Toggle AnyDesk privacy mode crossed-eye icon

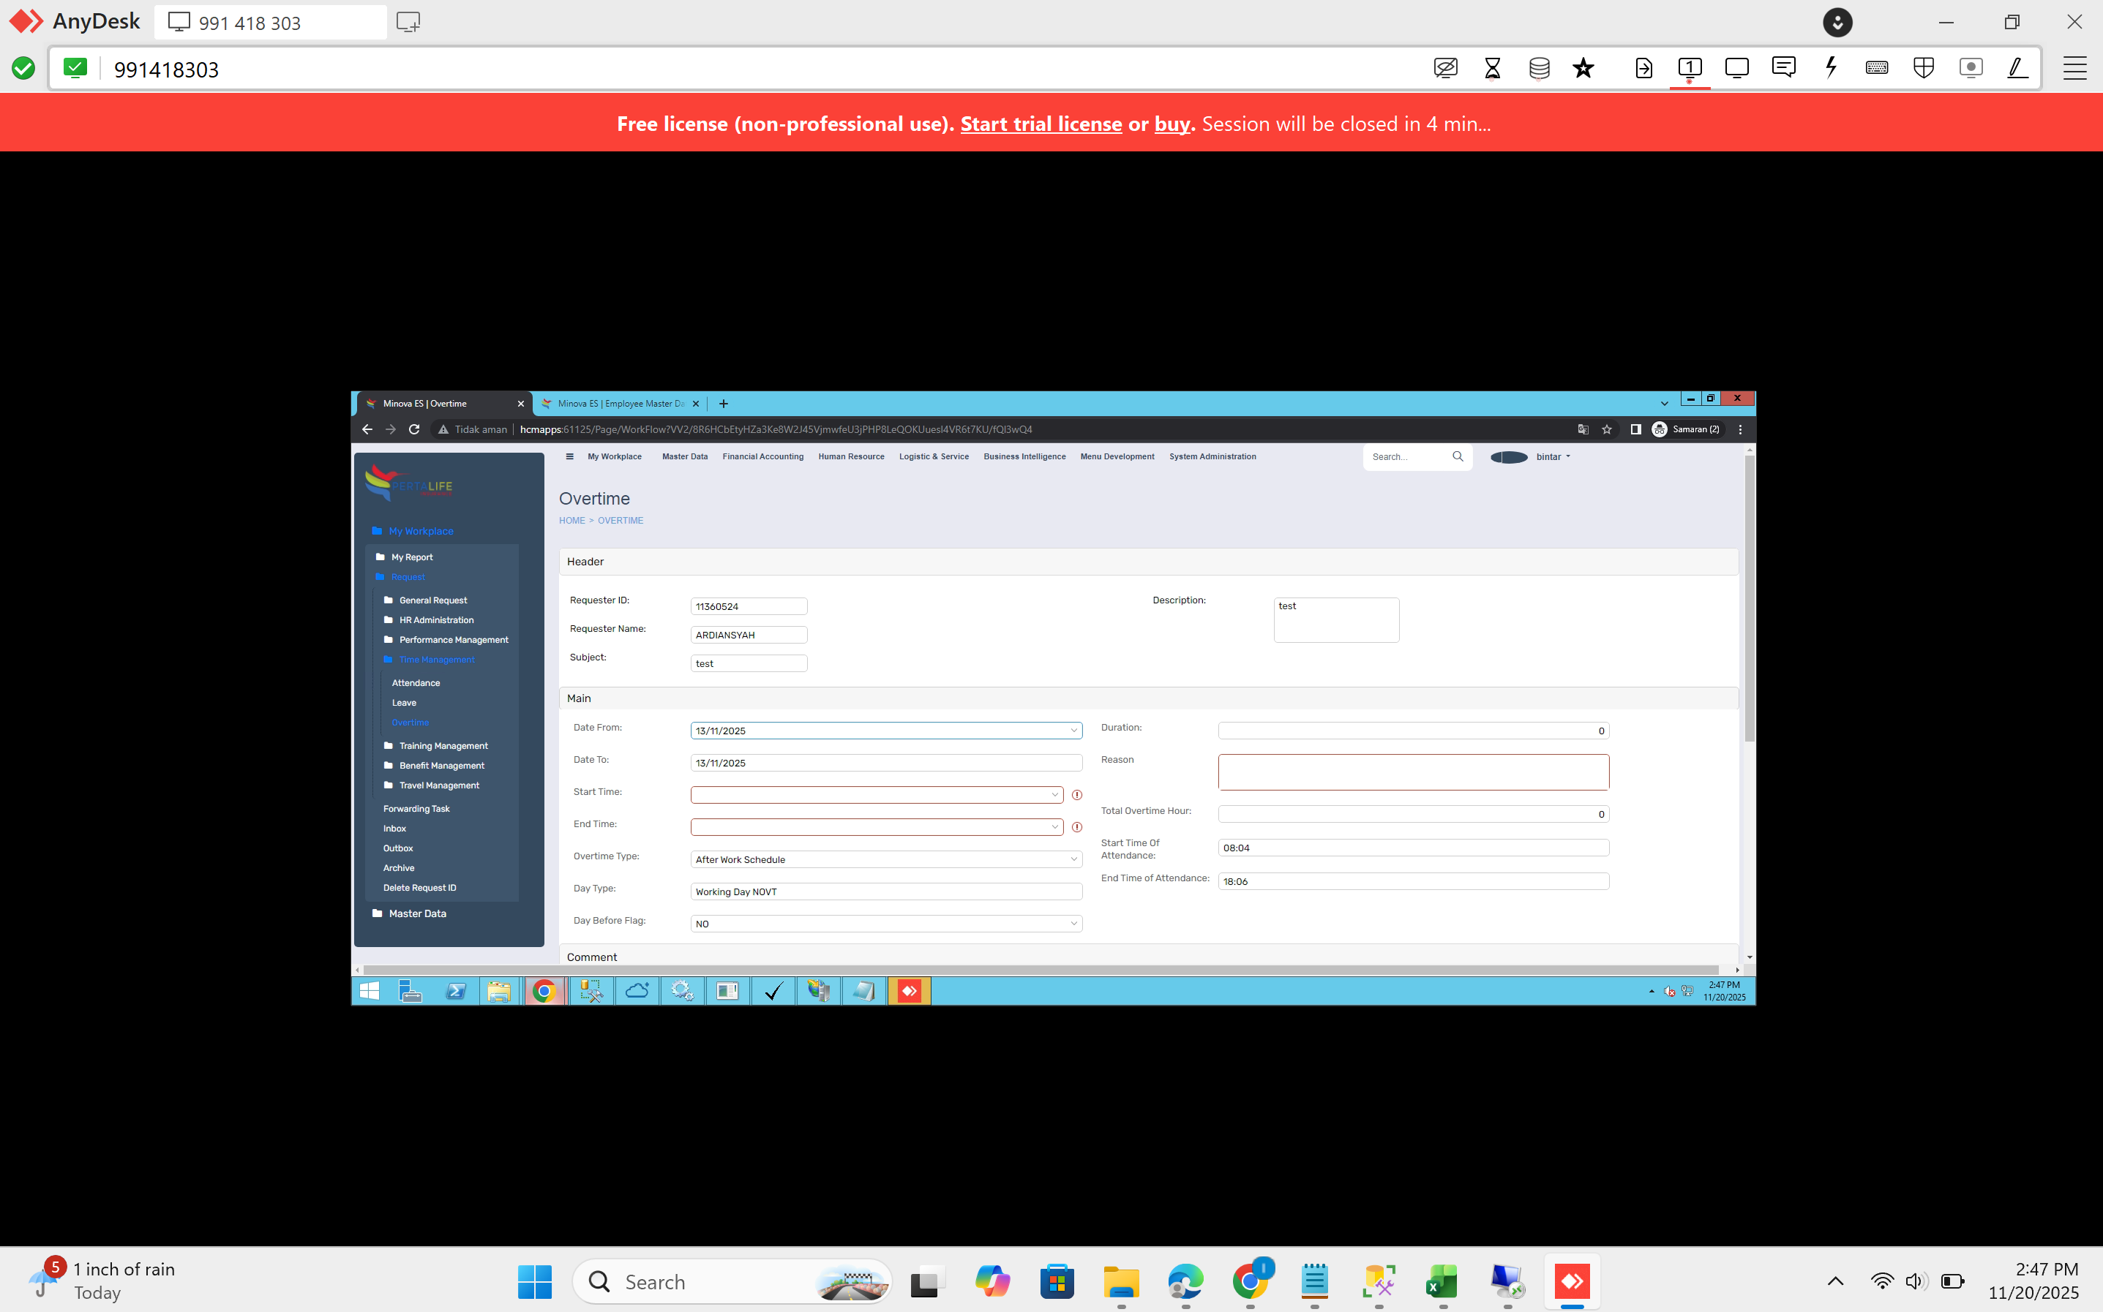click(x=1445, y=68)
